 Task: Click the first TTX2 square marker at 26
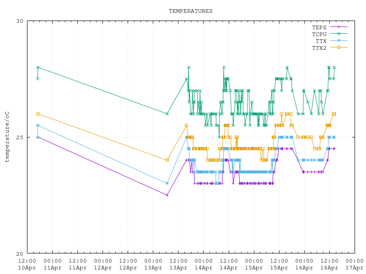click(x=38, y=114)
